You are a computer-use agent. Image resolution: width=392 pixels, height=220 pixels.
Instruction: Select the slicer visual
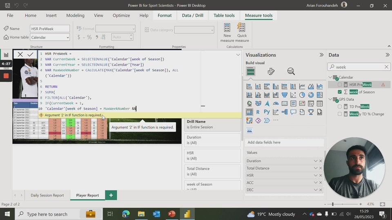click(311, 103)
